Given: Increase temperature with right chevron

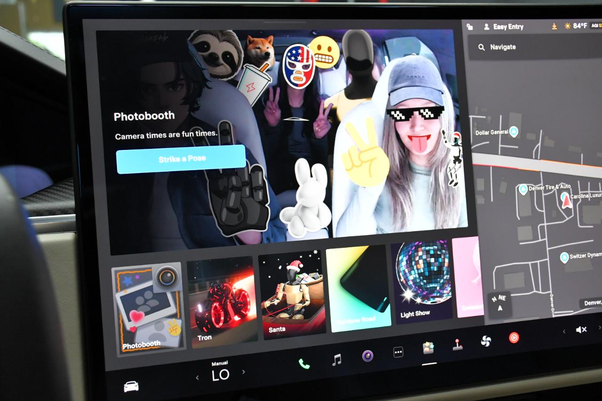Looking at the screenshot, I should click(x=243, y=372).
